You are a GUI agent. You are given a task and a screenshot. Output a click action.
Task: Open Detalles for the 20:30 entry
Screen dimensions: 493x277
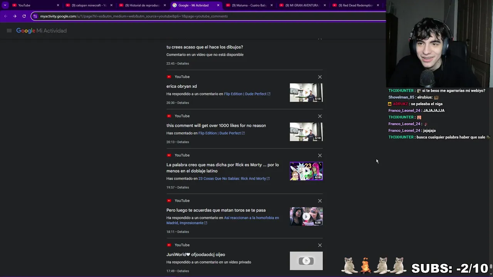click(x=183, y=103)
